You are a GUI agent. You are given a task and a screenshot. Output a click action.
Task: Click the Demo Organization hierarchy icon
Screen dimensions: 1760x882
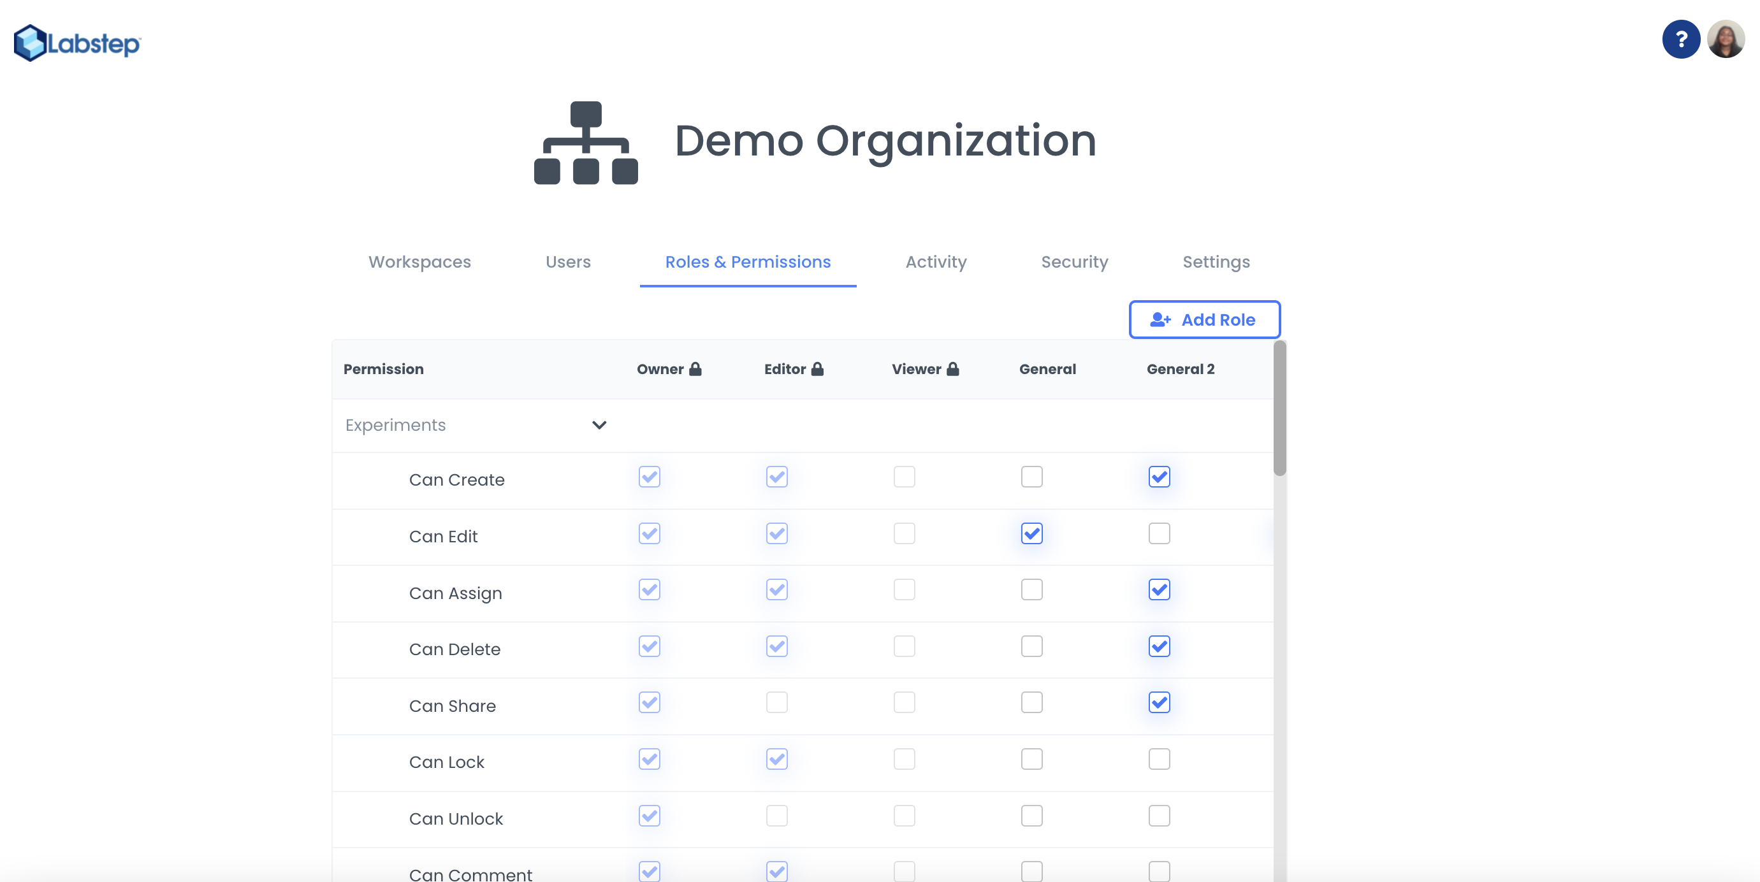(x=586, y=143)
